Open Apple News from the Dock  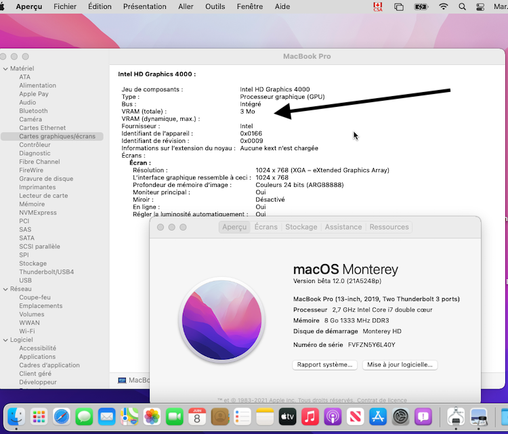coord(356,416)
